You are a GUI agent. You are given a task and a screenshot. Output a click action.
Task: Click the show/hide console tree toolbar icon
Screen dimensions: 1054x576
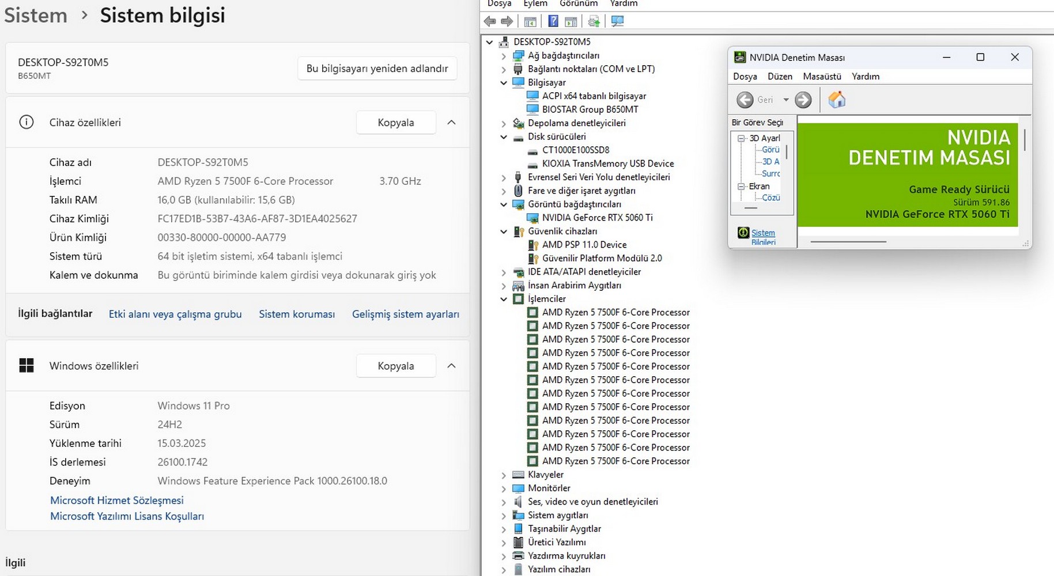tap(530, 21)
